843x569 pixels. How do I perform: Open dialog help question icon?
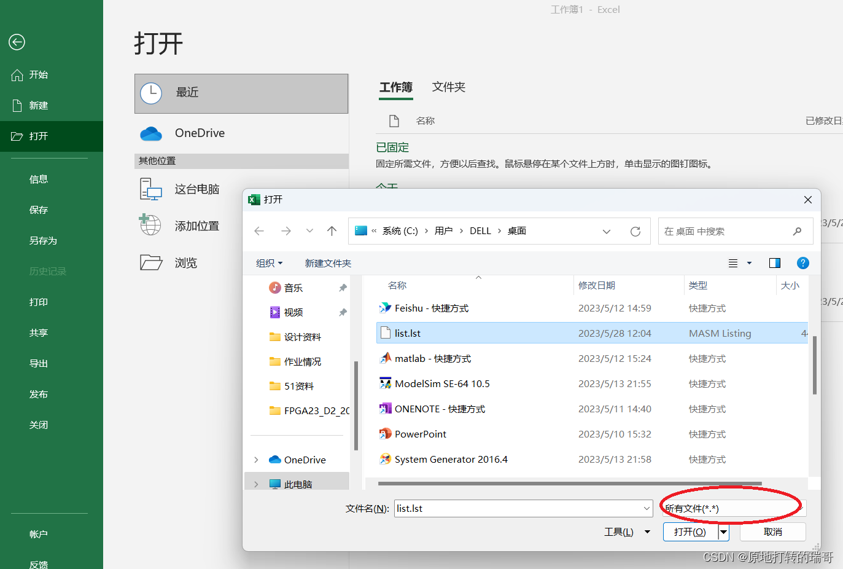(x=802, y=263)
